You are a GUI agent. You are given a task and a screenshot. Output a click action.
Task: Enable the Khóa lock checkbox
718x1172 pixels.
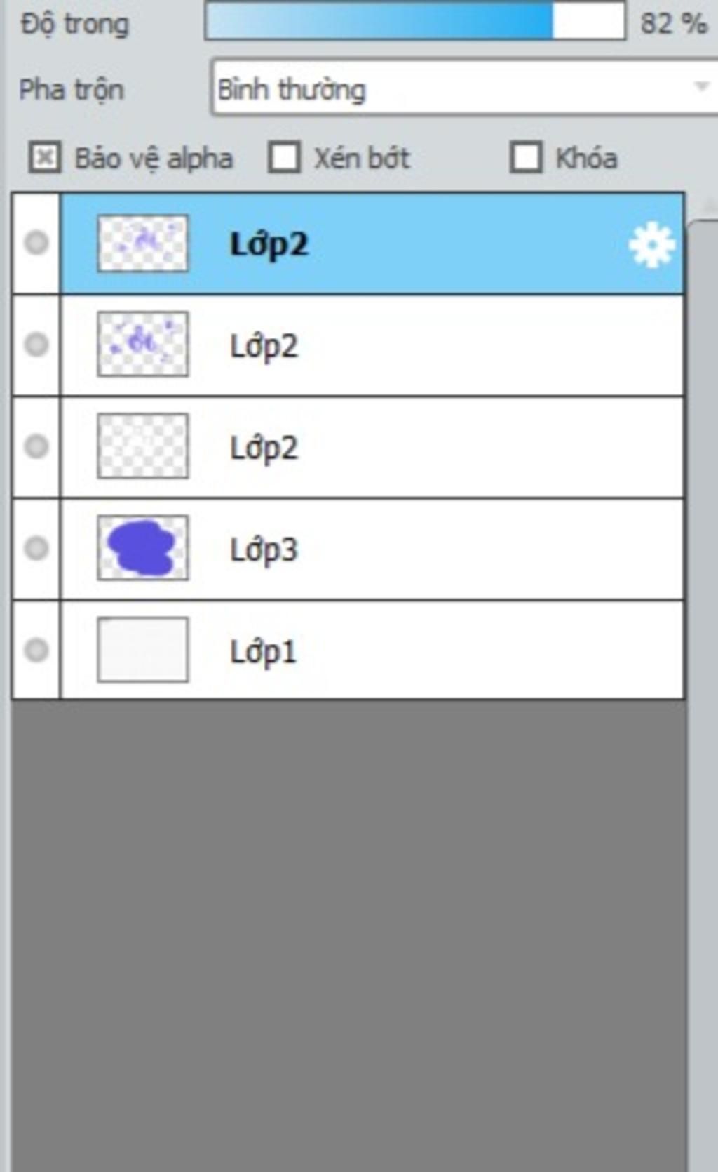(526, 157)
